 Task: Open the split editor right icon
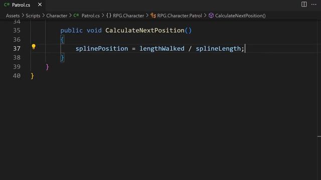coord(304,4)
